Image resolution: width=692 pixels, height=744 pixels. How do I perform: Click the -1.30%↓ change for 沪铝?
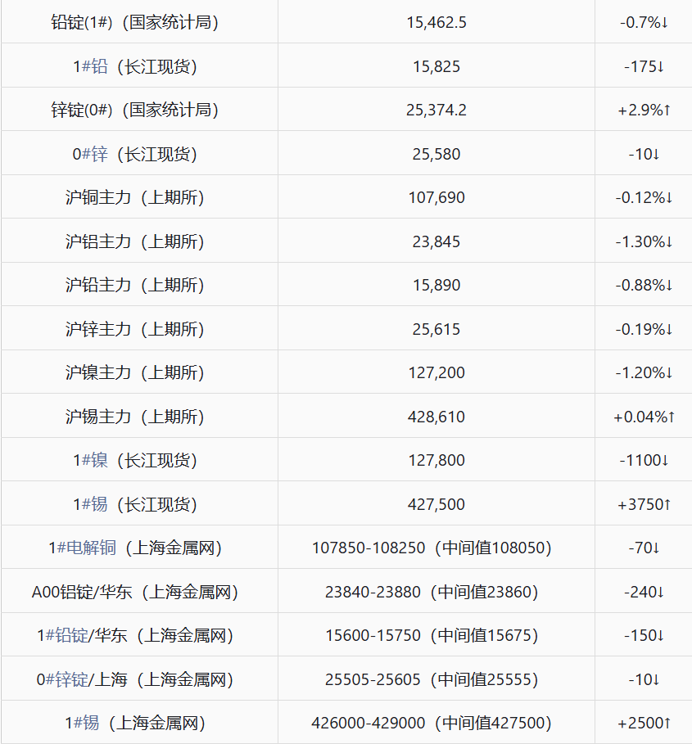(644, 241)
